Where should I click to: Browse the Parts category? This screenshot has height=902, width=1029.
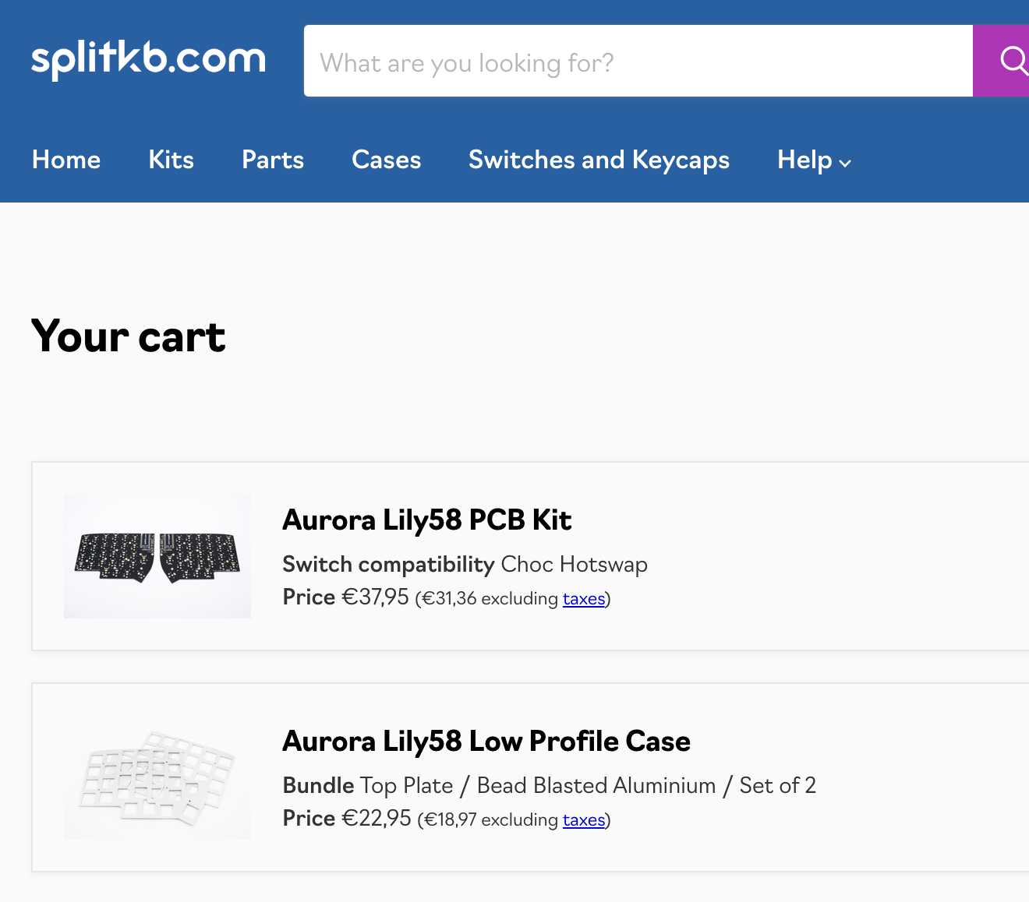[273, 160]
